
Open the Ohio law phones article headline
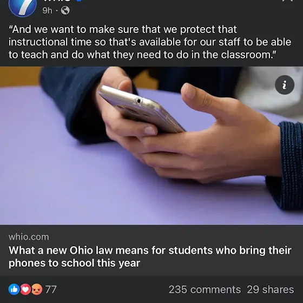tap(150, 256)
